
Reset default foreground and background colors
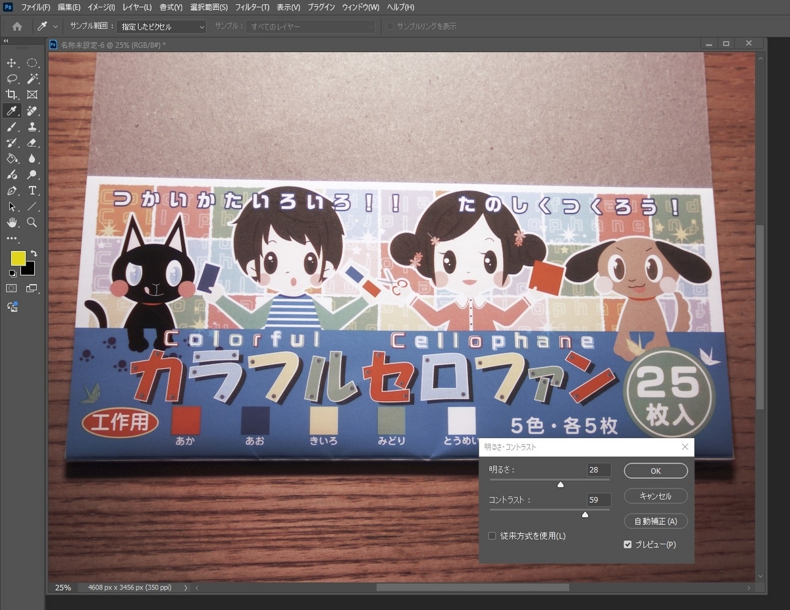click(x=13, y=273)
